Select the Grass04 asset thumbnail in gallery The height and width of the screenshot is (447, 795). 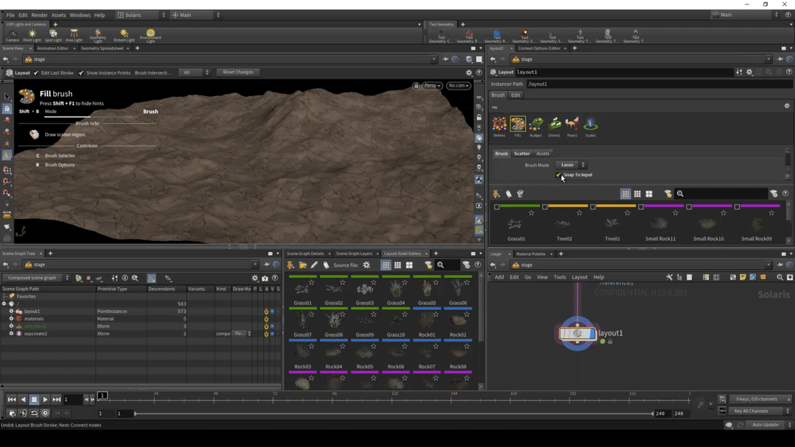point(396,289)
